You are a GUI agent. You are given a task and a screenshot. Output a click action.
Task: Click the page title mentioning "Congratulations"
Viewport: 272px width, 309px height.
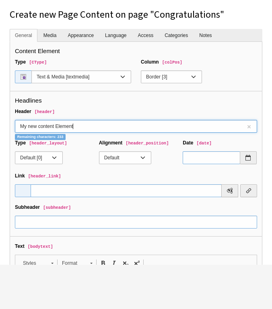117,15
